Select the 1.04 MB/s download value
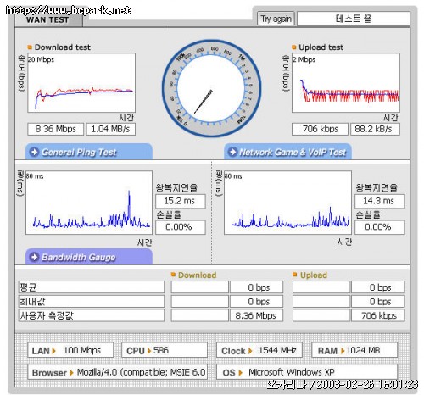Screen dimensions: 424x395 (x=111, y=129)
